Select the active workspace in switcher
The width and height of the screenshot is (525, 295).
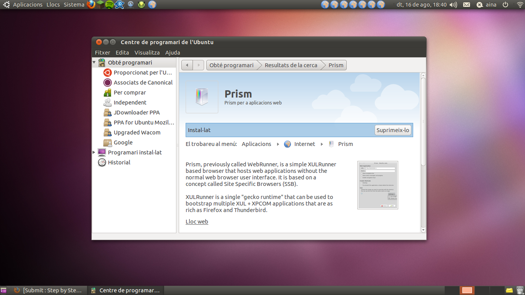pyautogui.click(x=467, y=290)
